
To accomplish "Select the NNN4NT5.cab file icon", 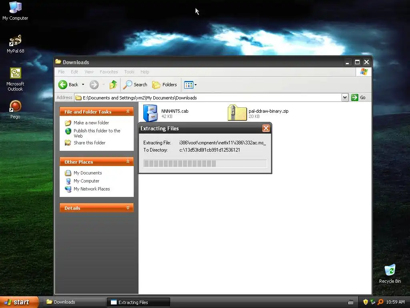I will point(151,113).
